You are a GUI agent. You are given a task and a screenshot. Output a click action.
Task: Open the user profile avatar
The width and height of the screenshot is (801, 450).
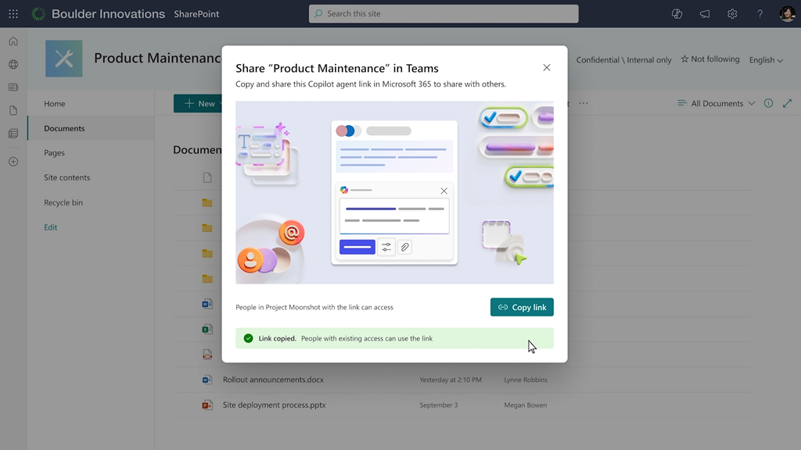pos(787,14)
